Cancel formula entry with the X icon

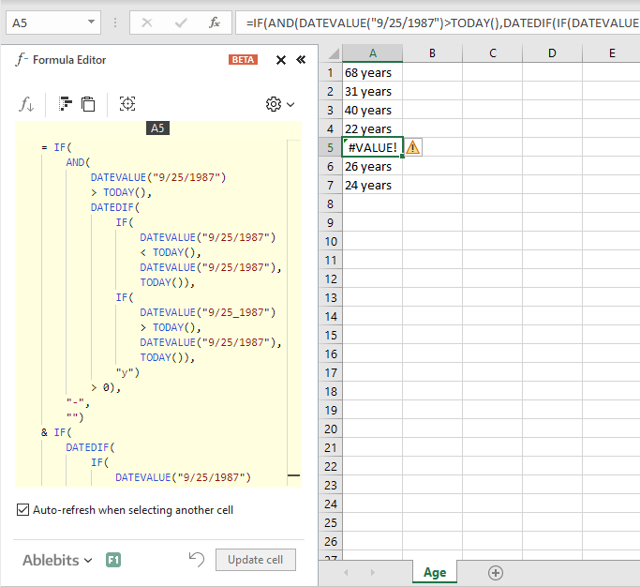147,23
